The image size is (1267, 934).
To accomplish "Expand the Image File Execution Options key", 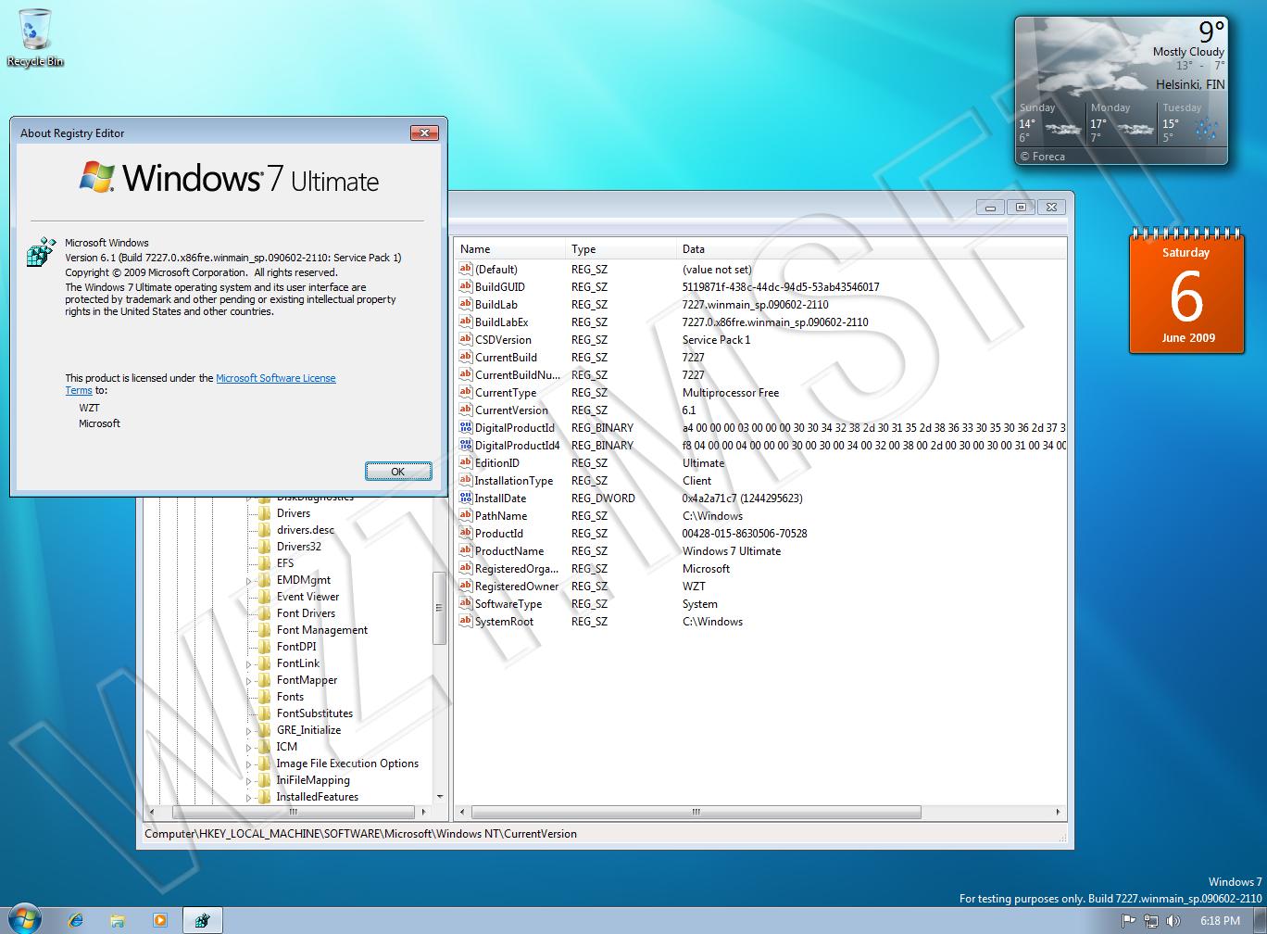I will point(246,764).
